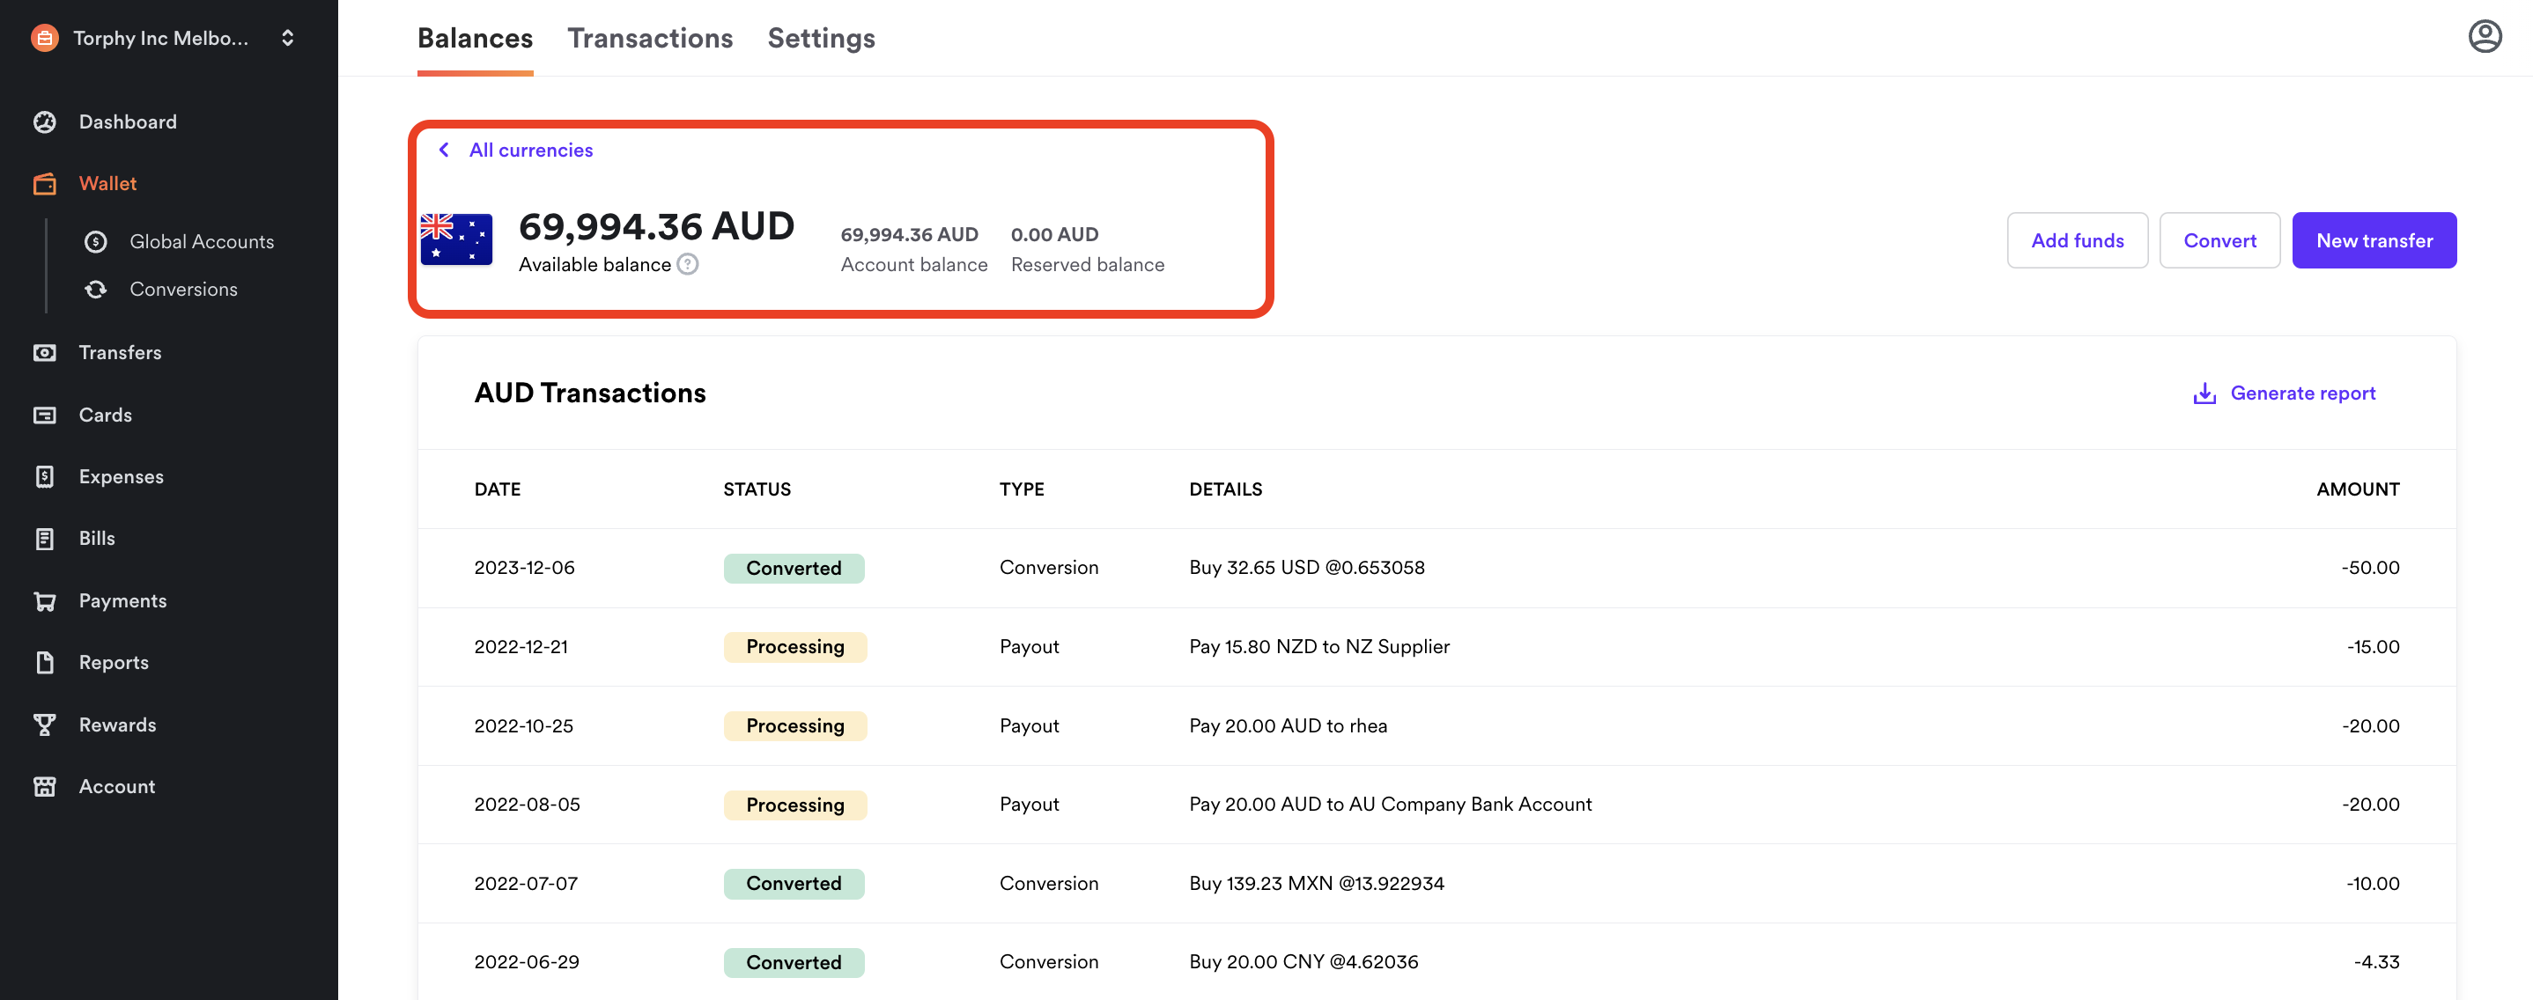The image size is (2533, 1000).
Task: Click the Dashboard sidebar icon
Action: pyautogui.click(x=45, y=122)
